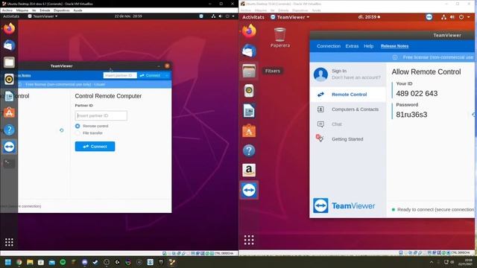This screenshot has height=268, width=477.
Task: Click Activitats in right VM top bar
Action: [x=253, y=17]
